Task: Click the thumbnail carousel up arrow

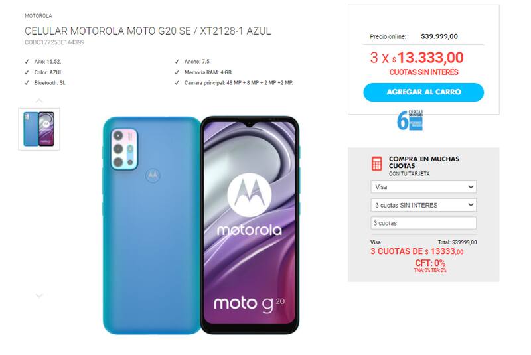Action: click(x=39, y=100)
